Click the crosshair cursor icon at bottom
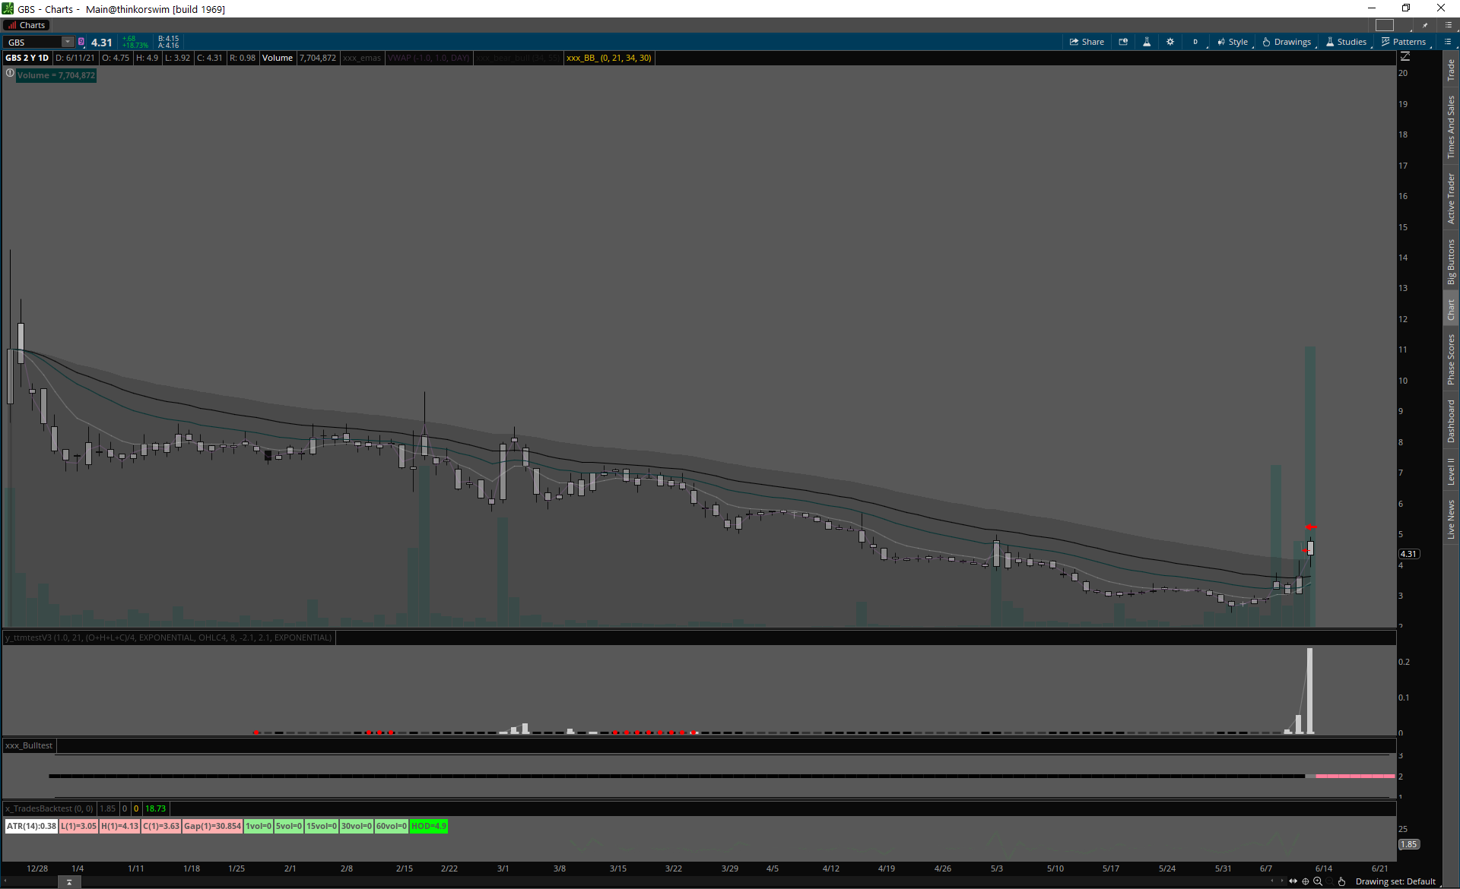This screenshot has width=1460, height=889. click(x=1306, y=881)
